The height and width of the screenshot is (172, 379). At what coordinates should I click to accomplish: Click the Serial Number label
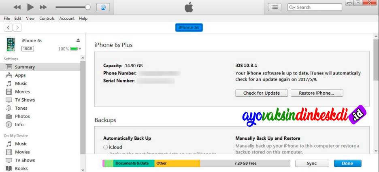click(x=119, y=81)
